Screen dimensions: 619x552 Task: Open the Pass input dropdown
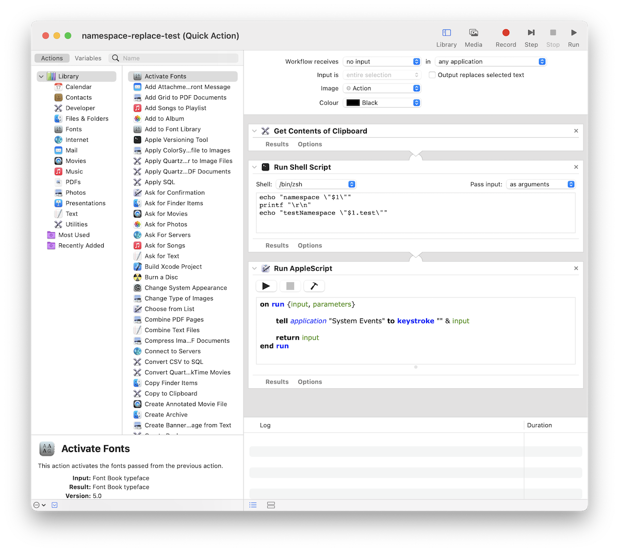pos(541,184)
